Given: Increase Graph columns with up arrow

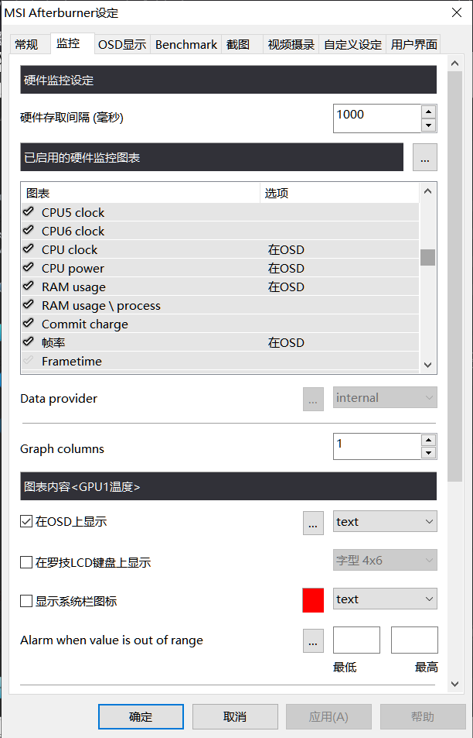Looking at the screenshot, I should point(428,440).
